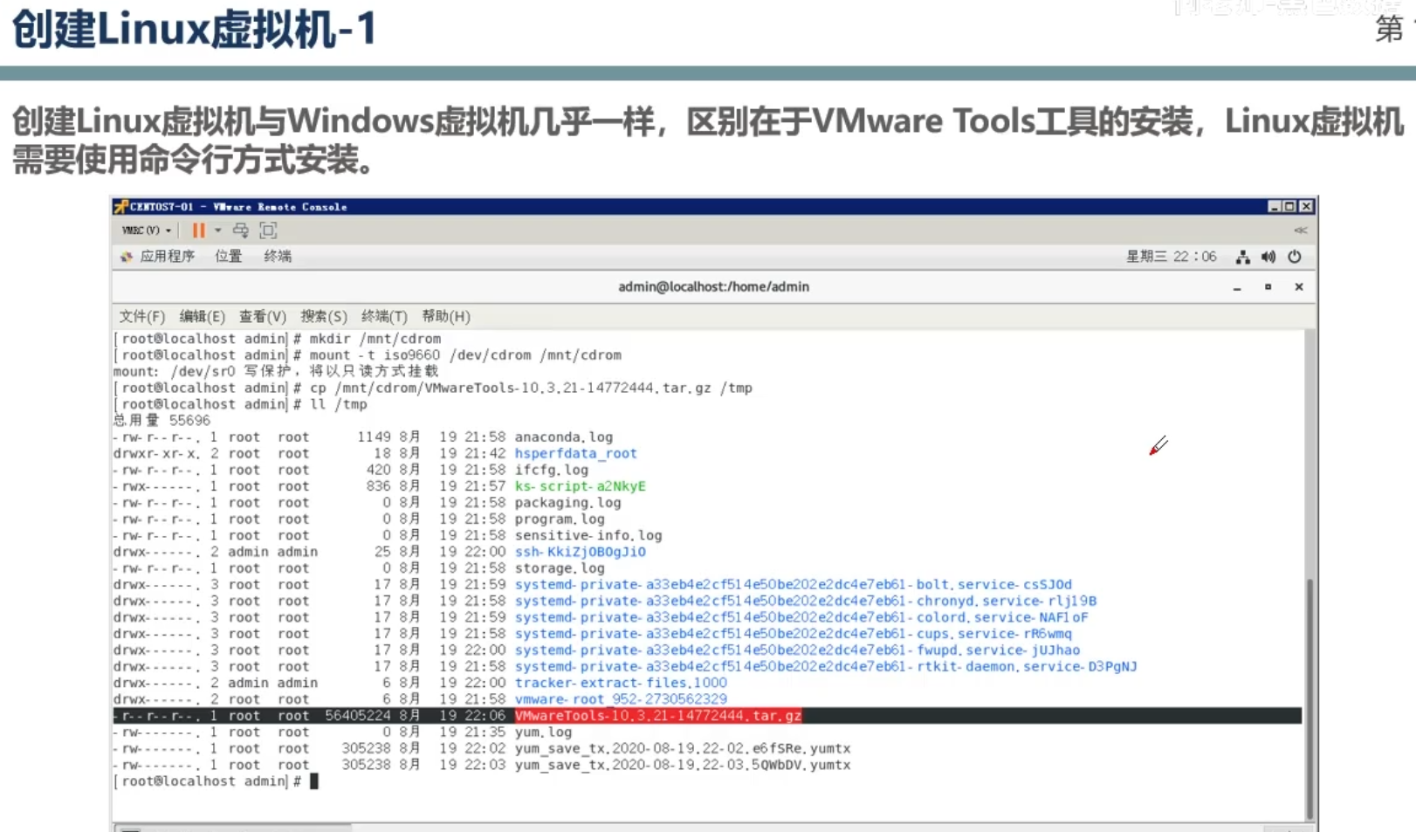The height and width of the screenshot is (832, 1416).
Task: Click the volume speaker icon
Action: [x=1268, y=257]
